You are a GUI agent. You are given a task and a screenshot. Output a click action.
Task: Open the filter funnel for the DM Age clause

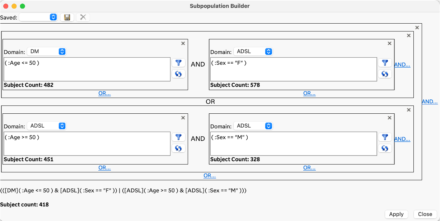[x=178, y=63]
